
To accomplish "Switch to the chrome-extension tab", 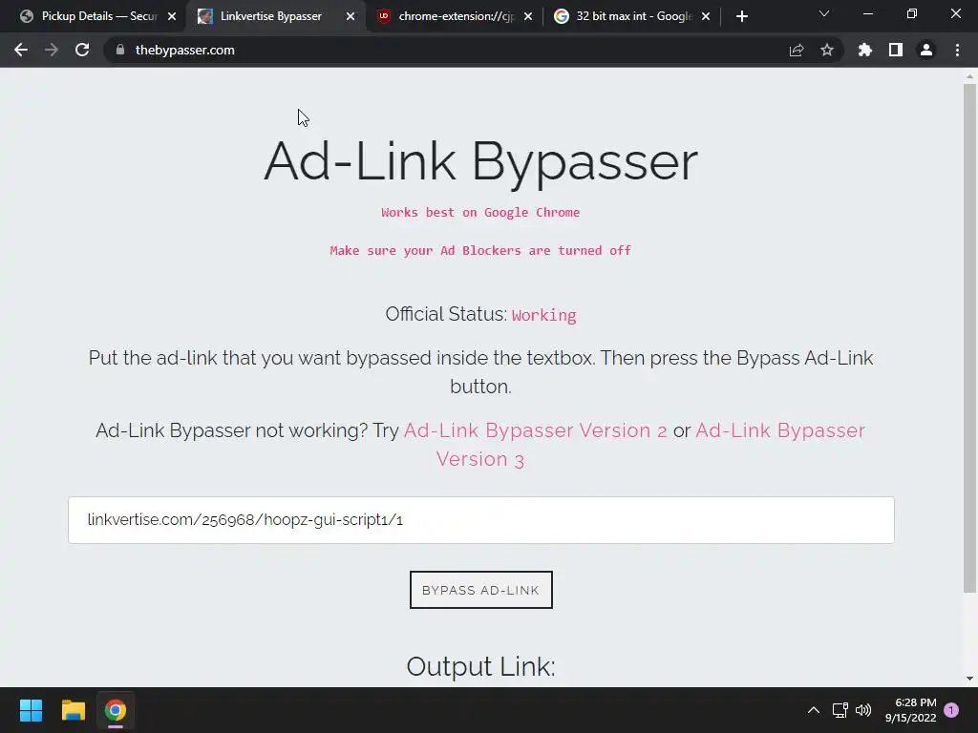I will pyautogui.click(x=456, y=16).
